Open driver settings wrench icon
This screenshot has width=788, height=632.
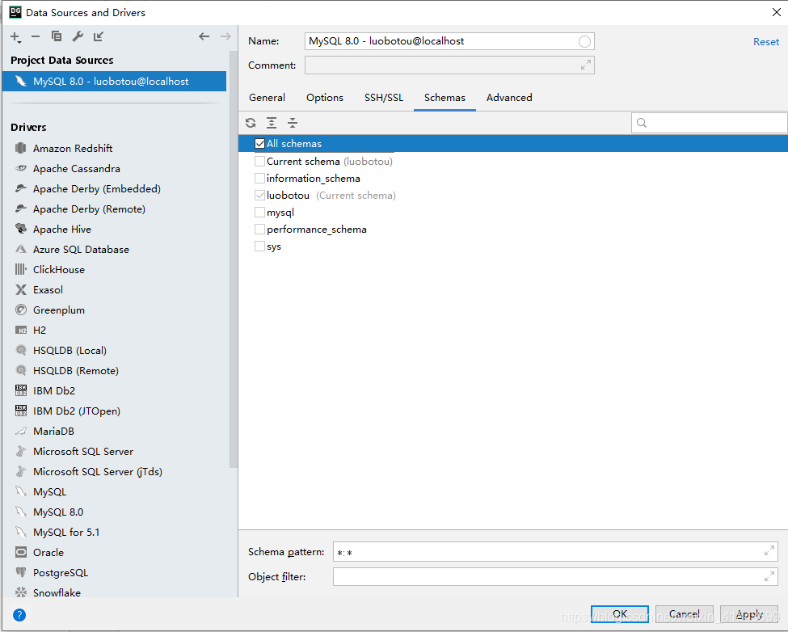(x=78, y=36)
